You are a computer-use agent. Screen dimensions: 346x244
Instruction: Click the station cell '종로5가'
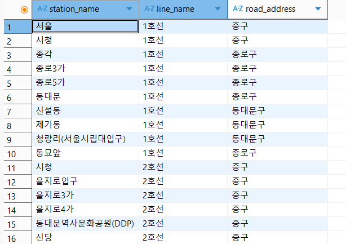point(86,83)
